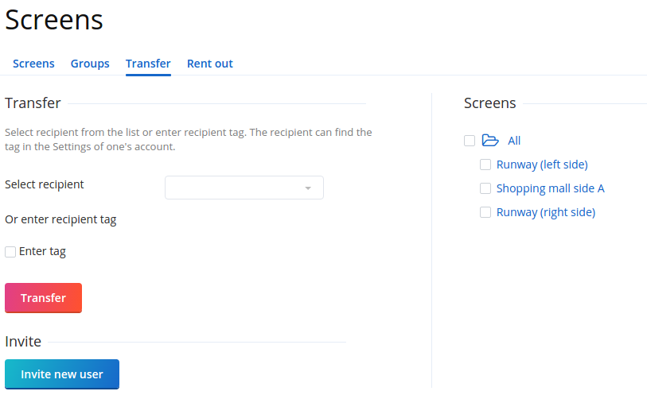
Task: Click the Invite new user button
Action: pyautogui.click(x=62, y=374)
